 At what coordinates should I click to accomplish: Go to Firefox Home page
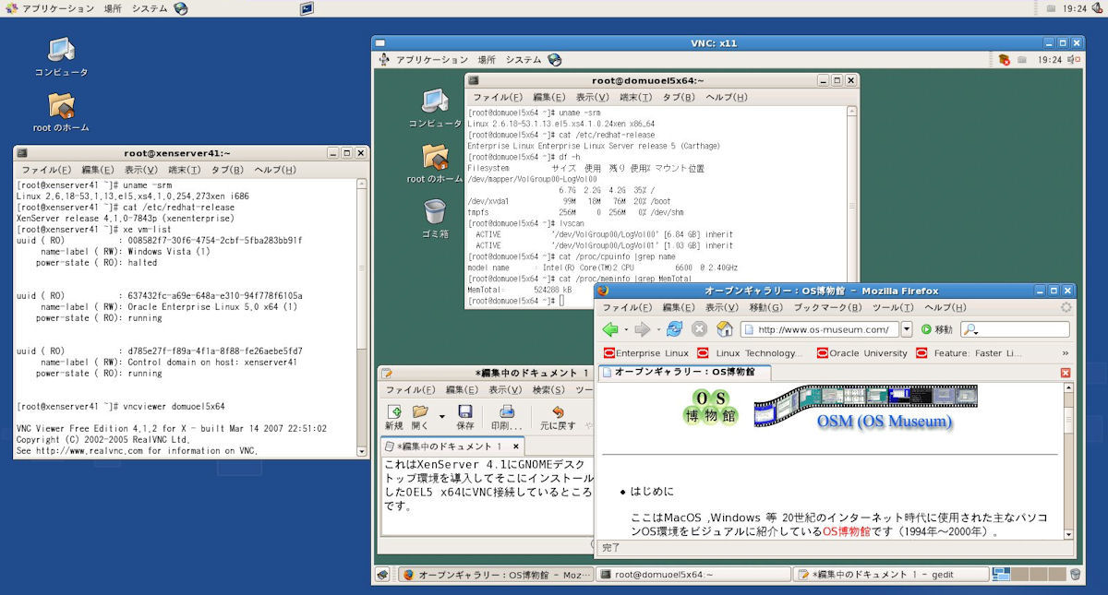[725, 329]
